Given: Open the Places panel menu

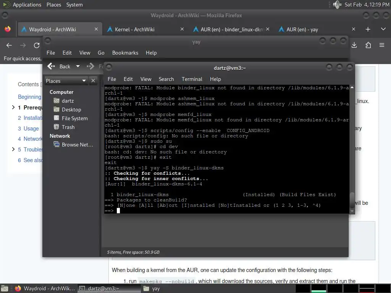Looking at the screenshot, I should point(53,5).
